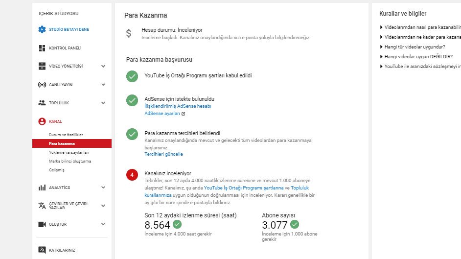Expand 'Videolarımdan nasıl para kazanabilirim' triangle

tap(381, 27)
